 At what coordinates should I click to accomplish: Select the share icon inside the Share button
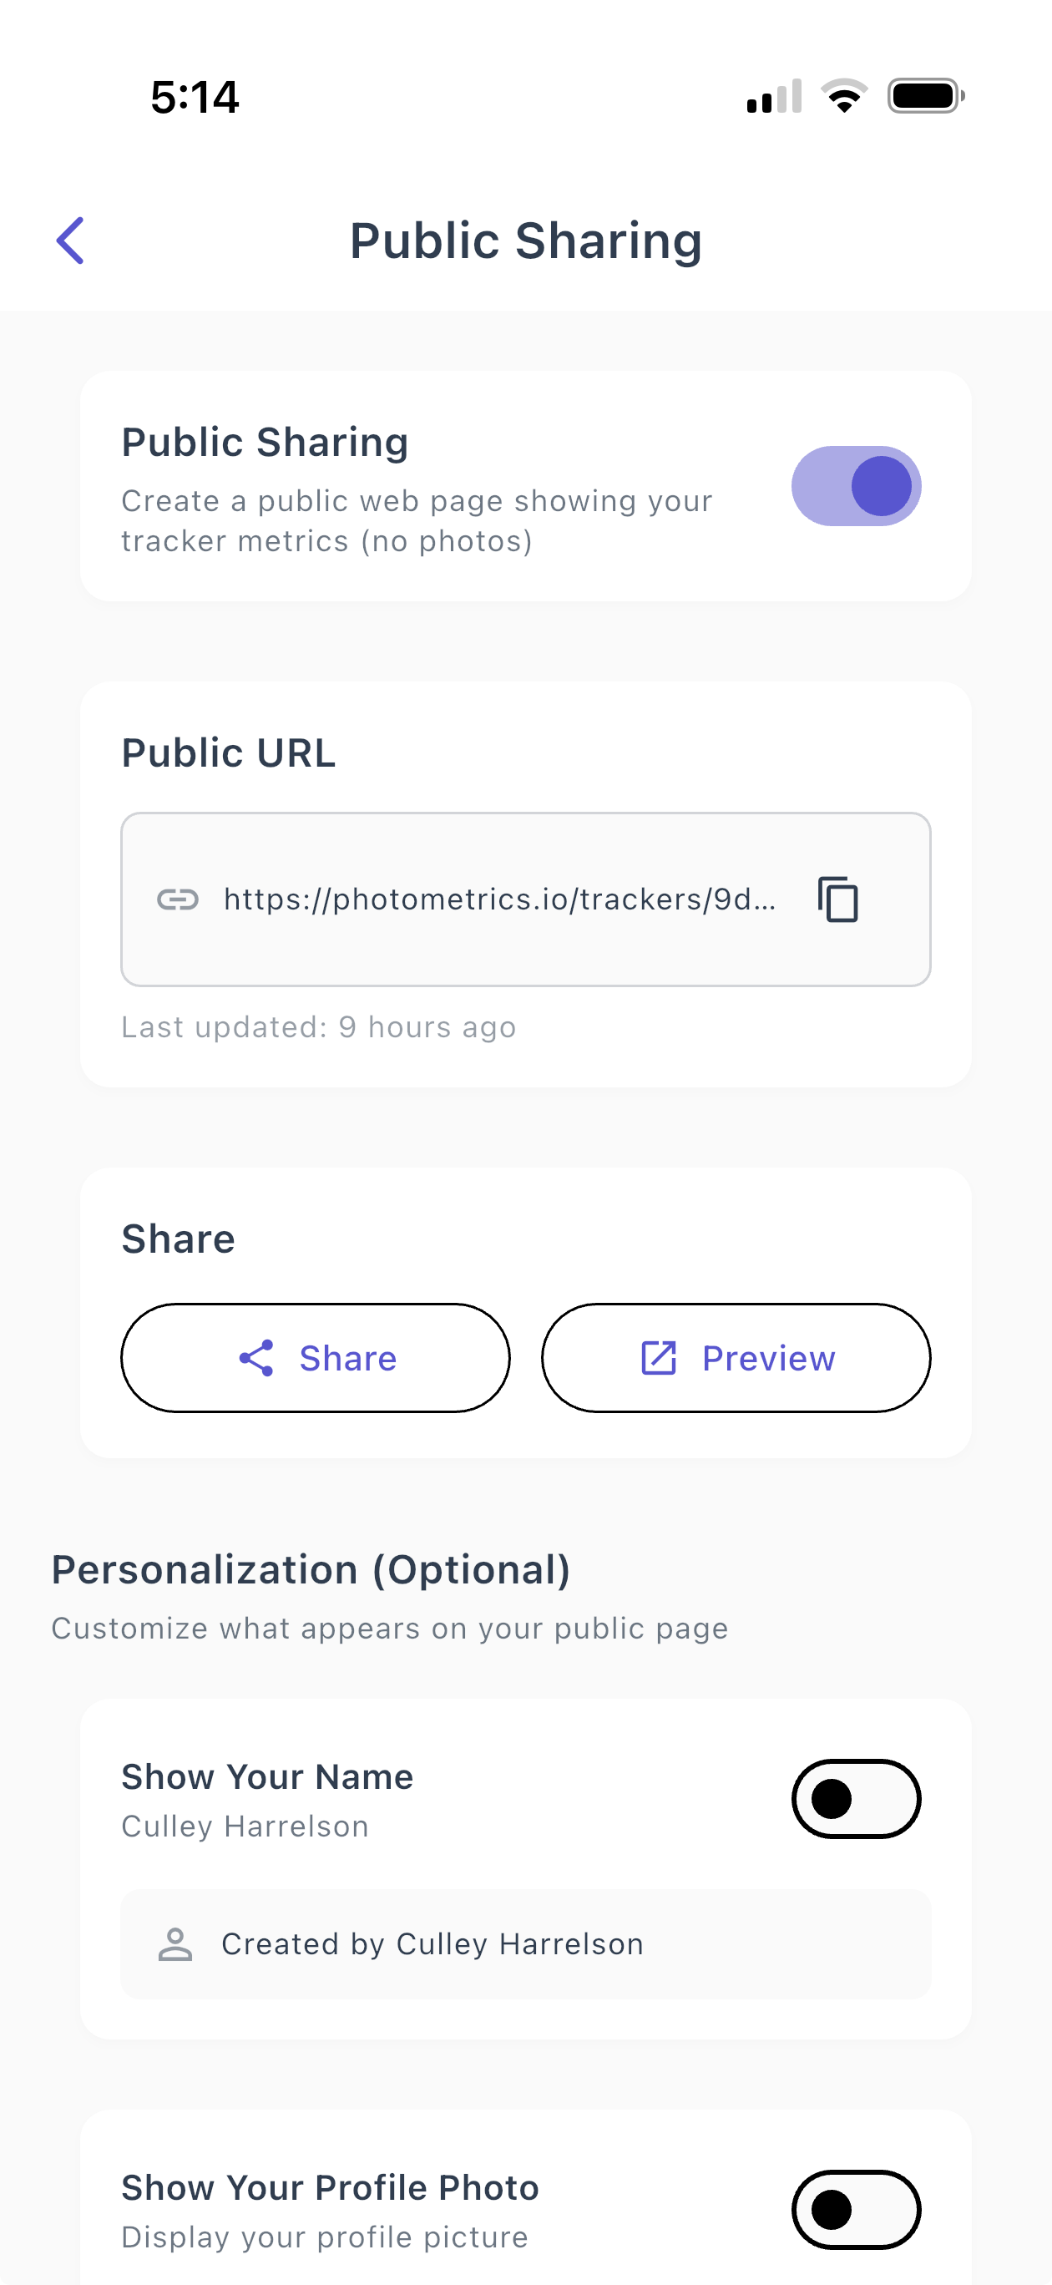point(256,1356)
